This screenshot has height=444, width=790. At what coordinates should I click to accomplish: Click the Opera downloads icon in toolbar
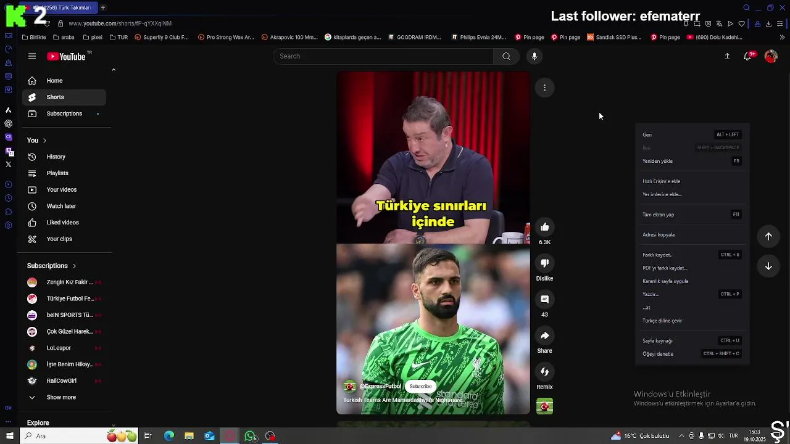pyautogui.click(x=768, y=23)
